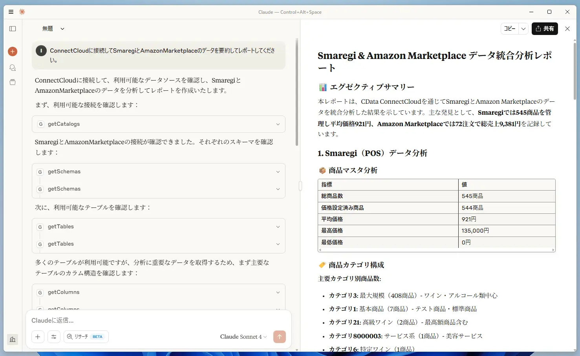
Task: Start a new chat with the plus icon
Action: pyautogui.click(x=12, y=51)
